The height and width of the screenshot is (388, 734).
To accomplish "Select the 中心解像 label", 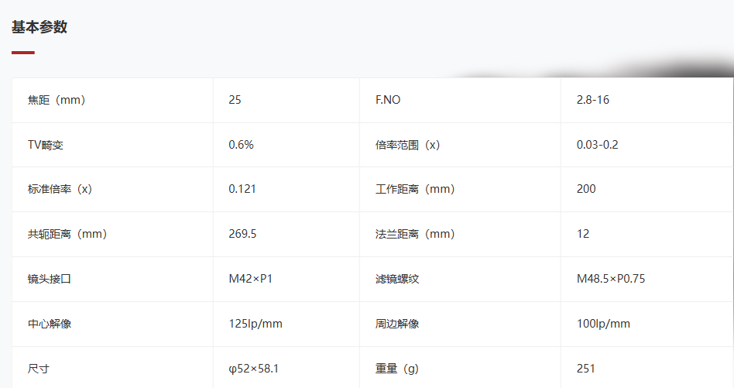I will click(x=49, y=324).
